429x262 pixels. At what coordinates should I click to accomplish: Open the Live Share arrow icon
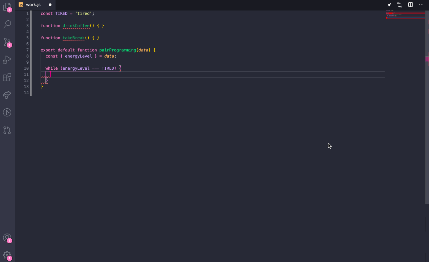coord(7,95)
